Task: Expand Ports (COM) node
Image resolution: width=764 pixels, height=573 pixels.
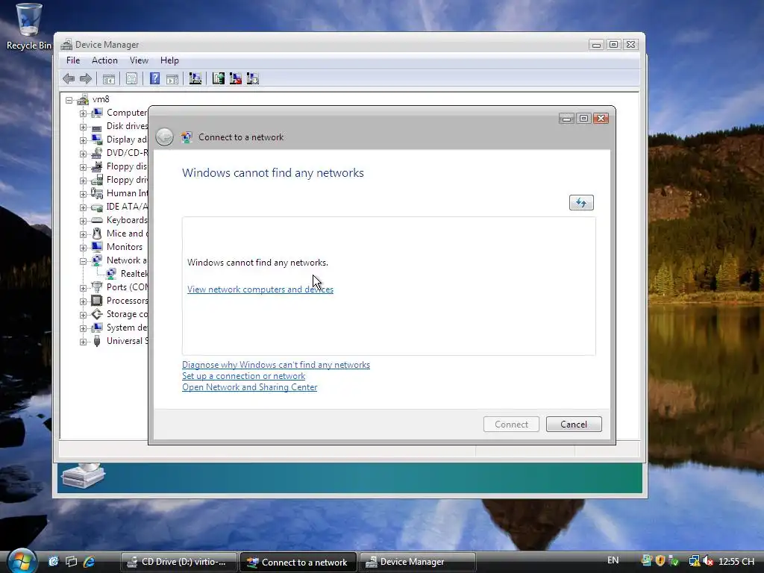Action: click(x=83, y=288)
